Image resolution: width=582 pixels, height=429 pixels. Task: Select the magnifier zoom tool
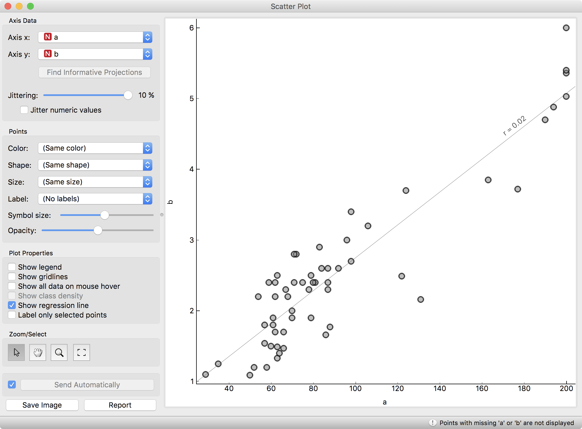tap(59, 352)
